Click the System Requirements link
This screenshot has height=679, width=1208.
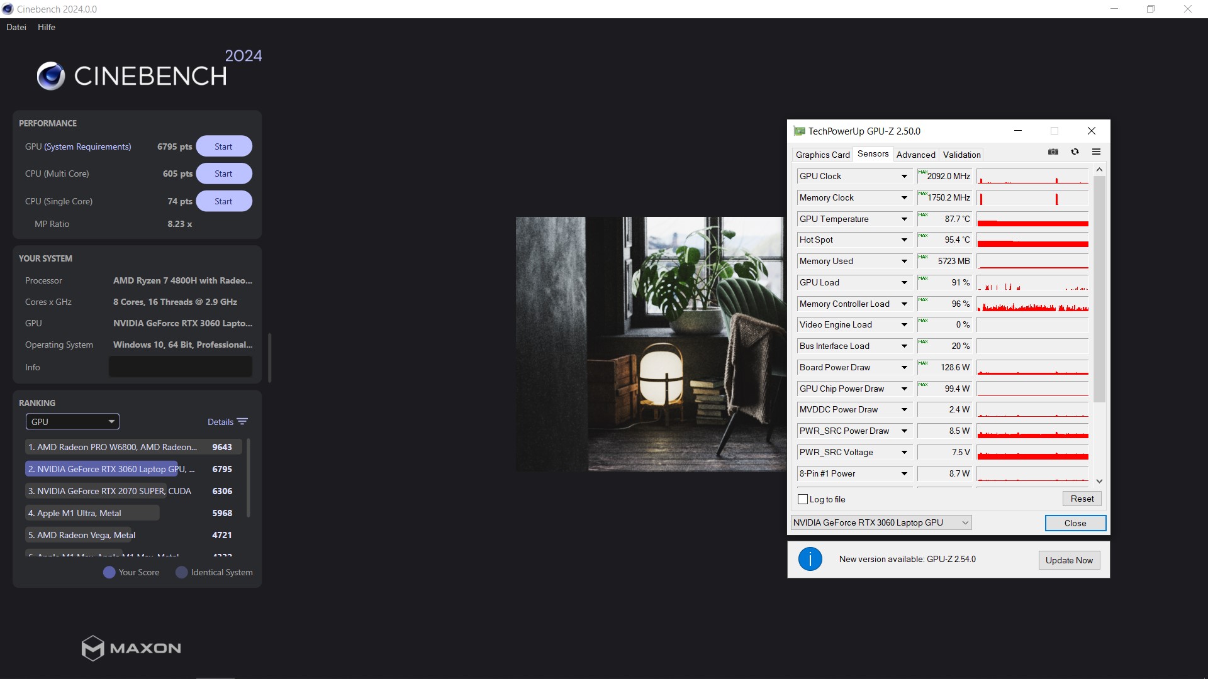click(x=87, y=146)
